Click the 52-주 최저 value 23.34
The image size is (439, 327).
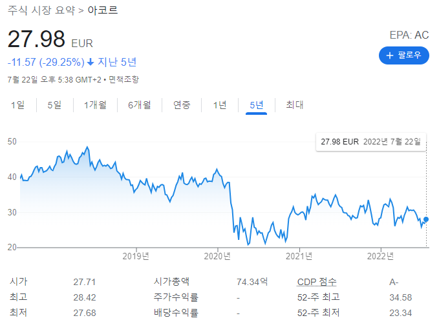point(401,313)
